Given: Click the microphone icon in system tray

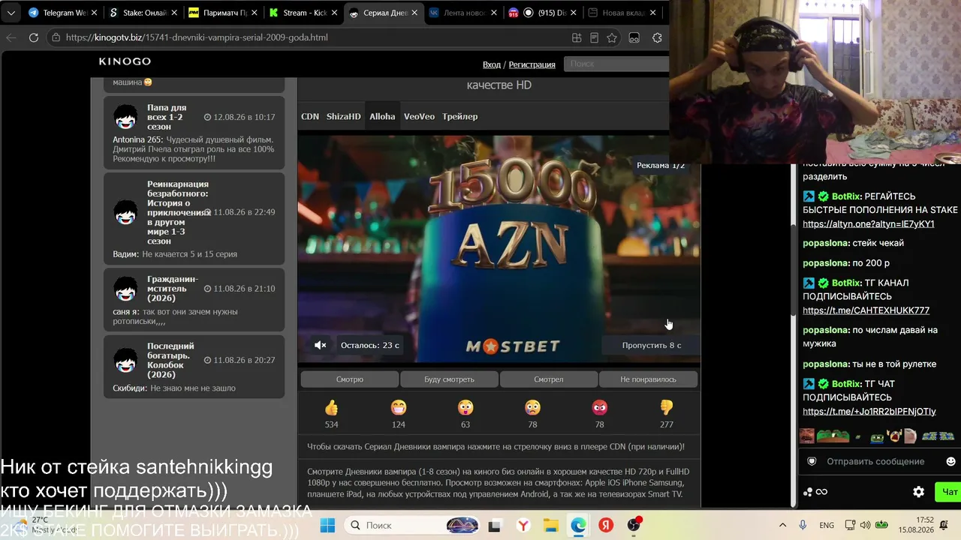Looking at the screenshot, I should (803, 525).
